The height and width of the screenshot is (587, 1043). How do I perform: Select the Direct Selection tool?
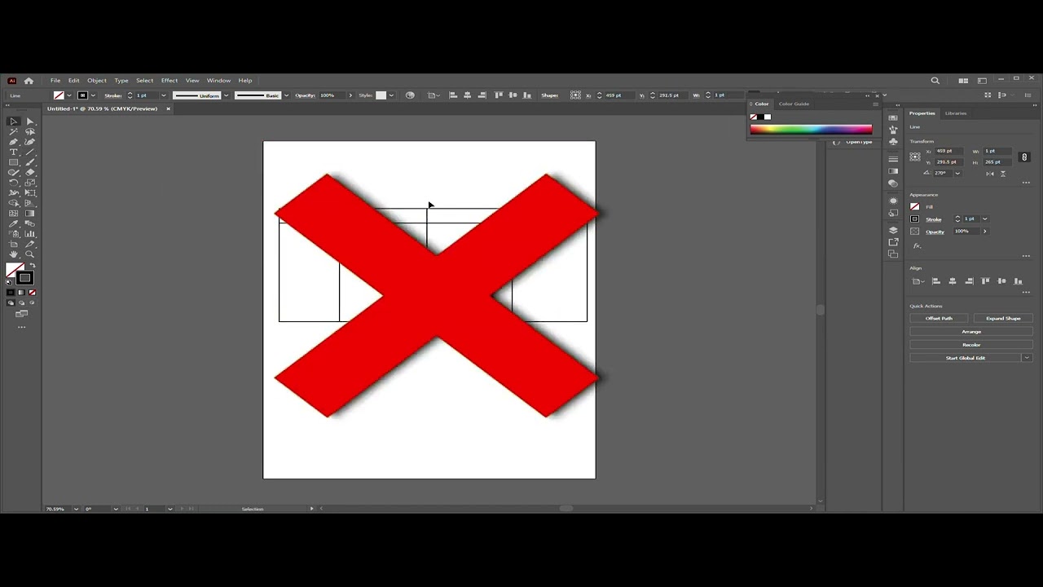pos(29,121)
